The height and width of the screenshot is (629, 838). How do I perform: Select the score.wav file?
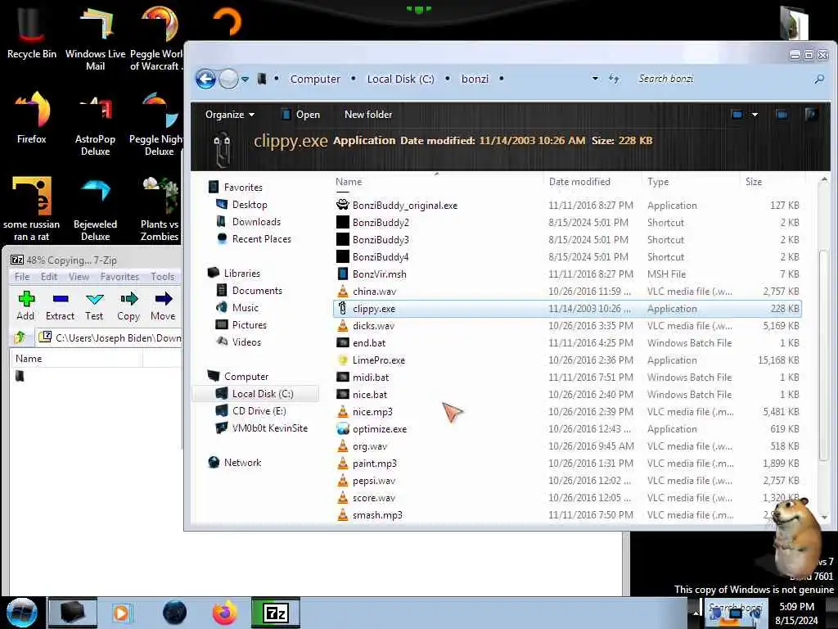(567, 497)
